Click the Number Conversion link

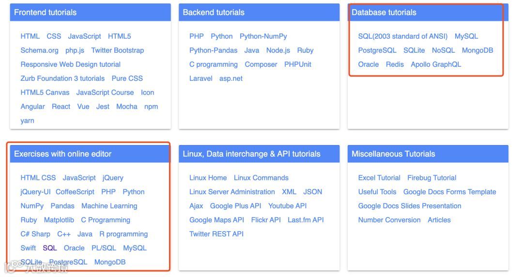pyautogui.click(x=389, y=220)
